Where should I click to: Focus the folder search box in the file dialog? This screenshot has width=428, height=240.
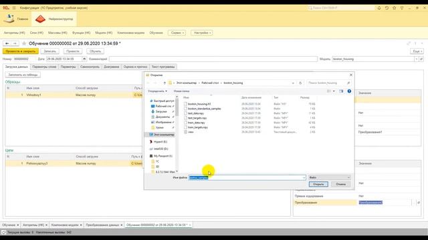click(x=328, y=83)
